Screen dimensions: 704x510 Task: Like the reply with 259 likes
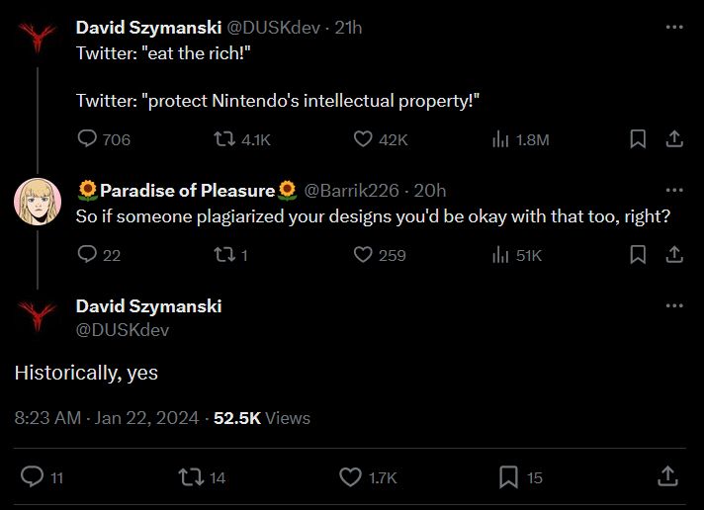point(363,255)
